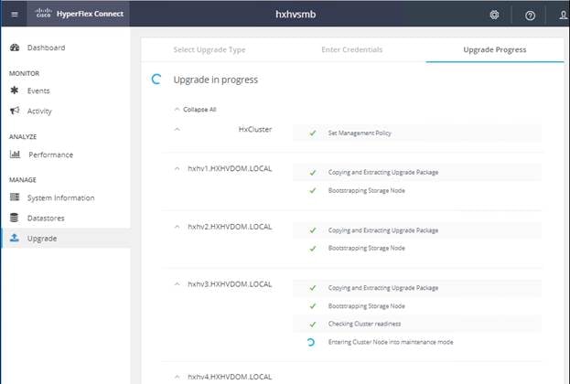
Task: Click the Upgrade in progress spinner icon
Action: (156, 80)
